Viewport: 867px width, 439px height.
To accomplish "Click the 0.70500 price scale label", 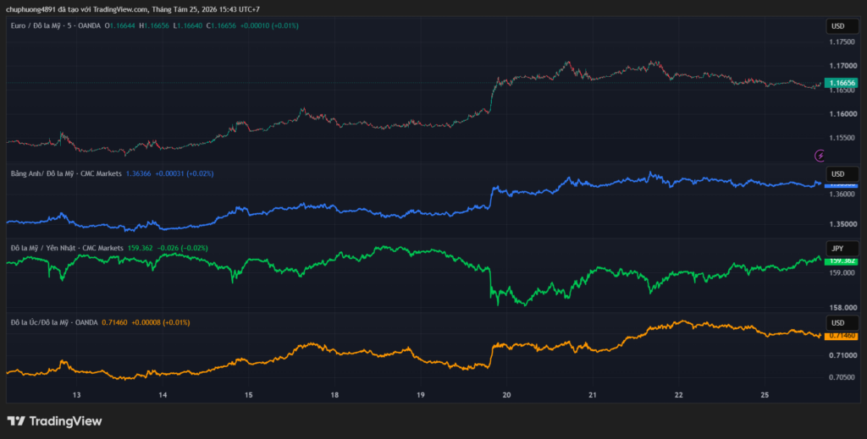I will (842, 377).
